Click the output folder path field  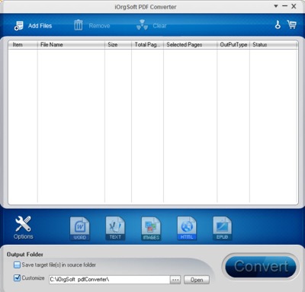(109, 280)
